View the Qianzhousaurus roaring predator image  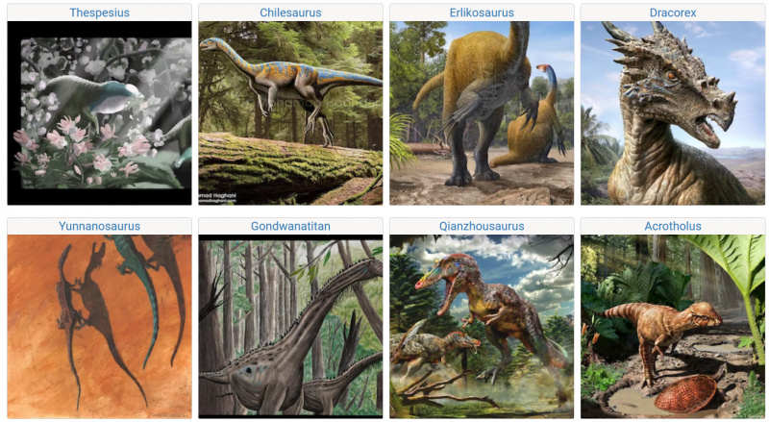pyautogui.click(x=482, y=326)
